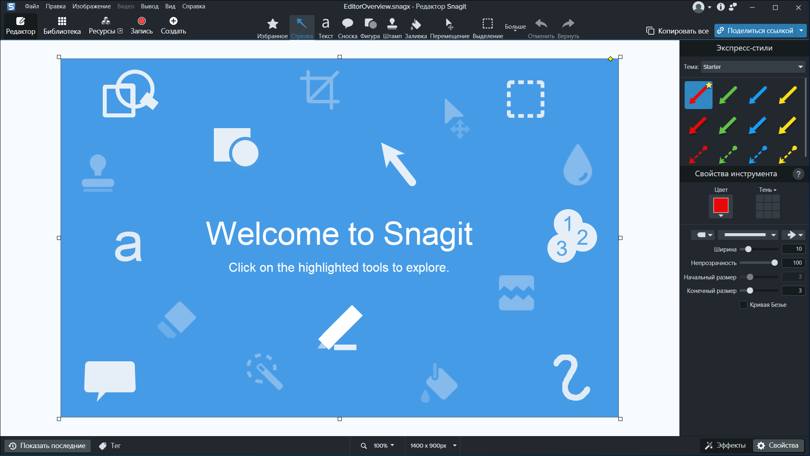Open the 100% zoom dropdown
This screenshot has width=810, height=456.
384,446
